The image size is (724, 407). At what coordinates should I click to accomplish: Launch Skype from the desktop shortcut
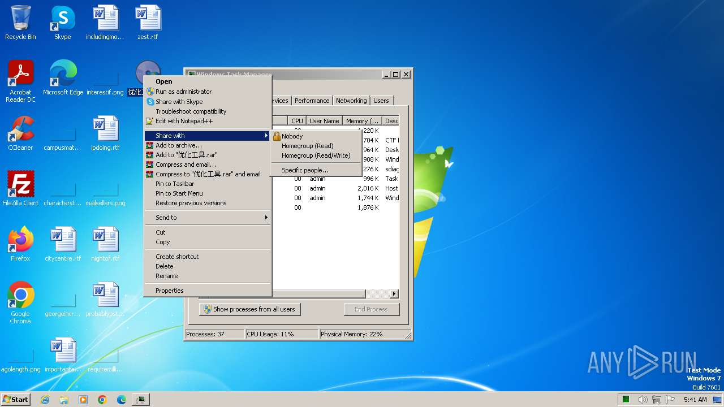tap(63, 23)
